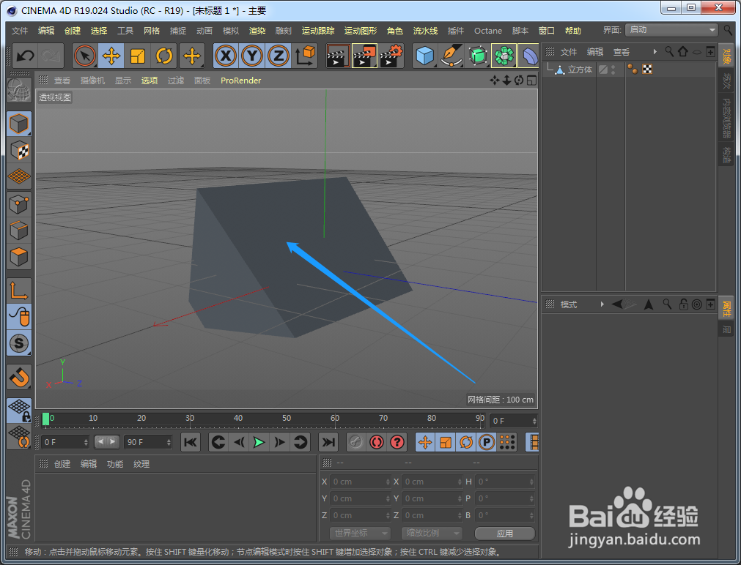Open the Subdivision Surface generator icon
Screen dimensions: 741x565
(x=477, y=56)
